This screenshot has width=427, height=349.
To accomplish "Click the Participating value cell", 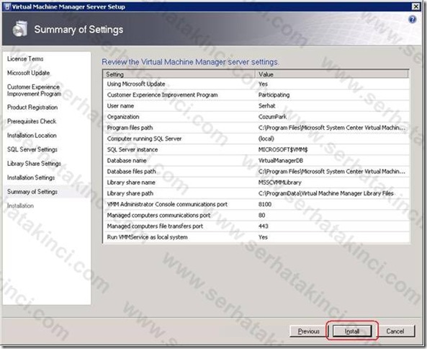I will (274, 95).
